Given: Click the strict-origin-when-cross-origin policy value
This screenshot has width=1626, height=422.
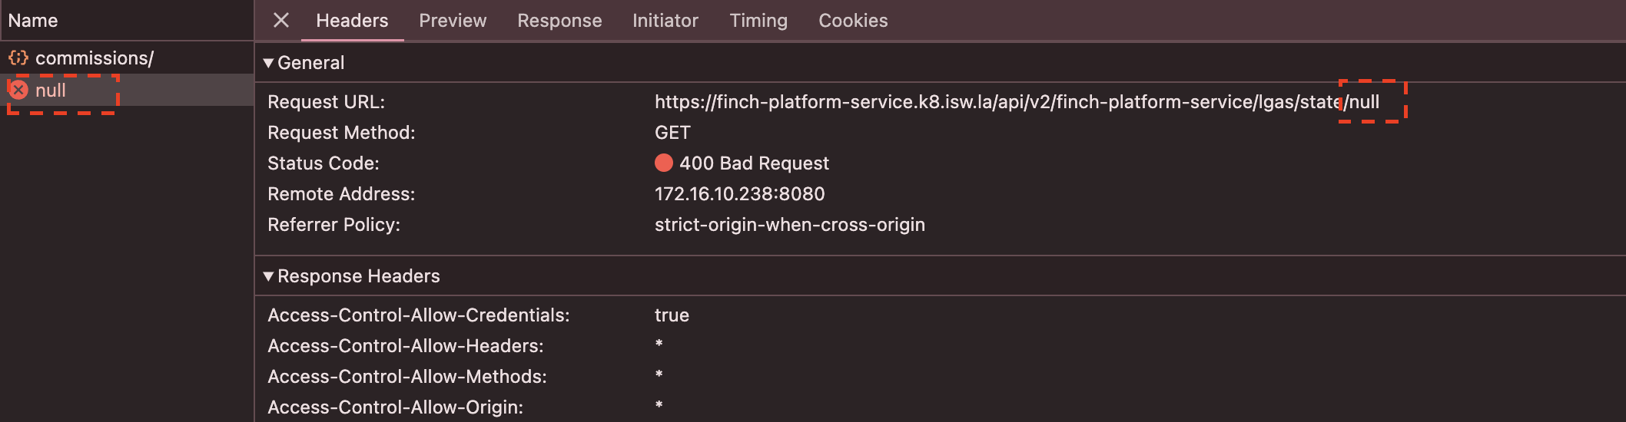Looking at the screenshot, I should 789,225.
